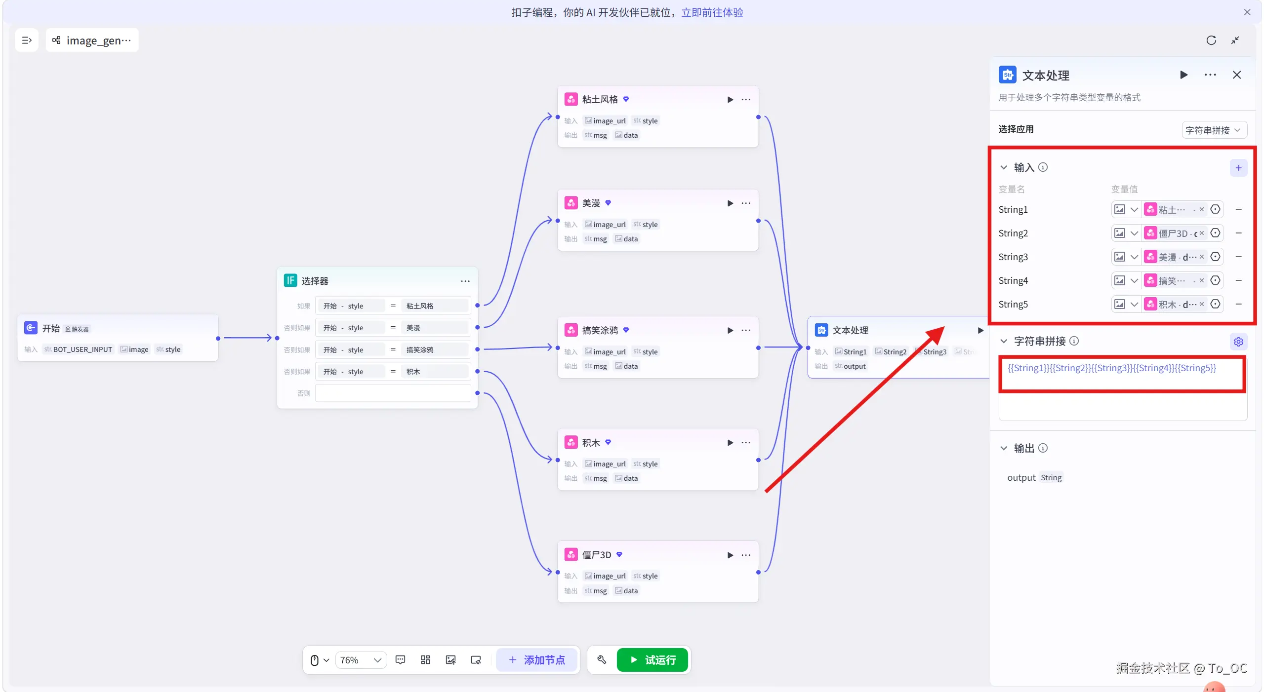The height and width of the screenshot is (692, 1264).
Task: Open the 字符串拼接 application dropdown
Action: [x=1214, y=130]
